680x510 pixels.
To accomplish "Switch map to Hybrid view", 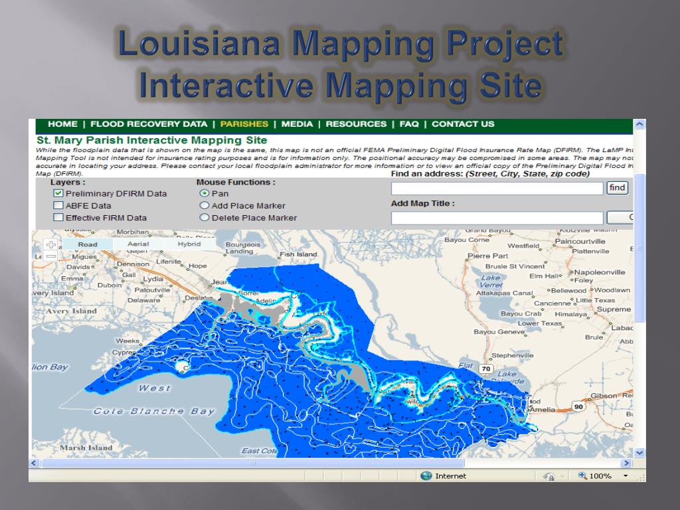I will (x=189, y=244).
